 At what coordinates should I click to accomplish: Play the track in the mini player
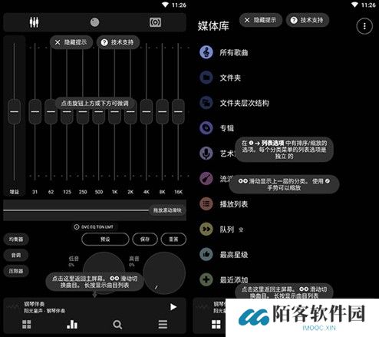tap(173, 307)
